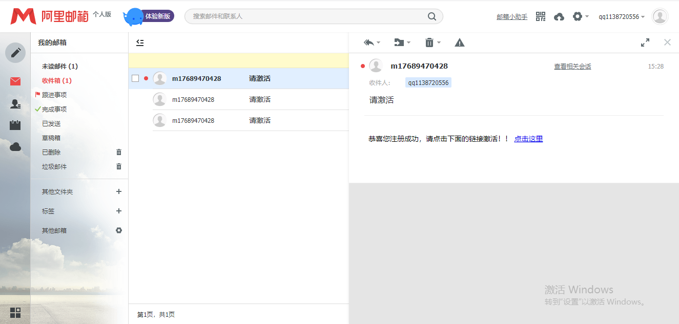Click the red unread dot in the list
The width and height of the screenshot is (679, 324).
(146, 78)
